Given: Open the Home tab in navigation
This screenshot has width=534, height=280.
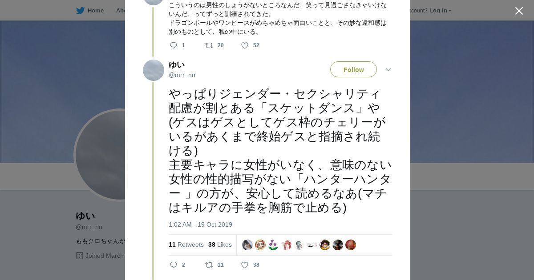Looking at the screenshot, I should tap(95, 10).
